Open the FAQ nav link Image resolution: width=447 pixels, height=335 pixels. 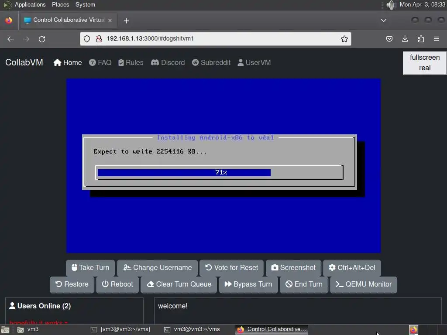point(100,62)
